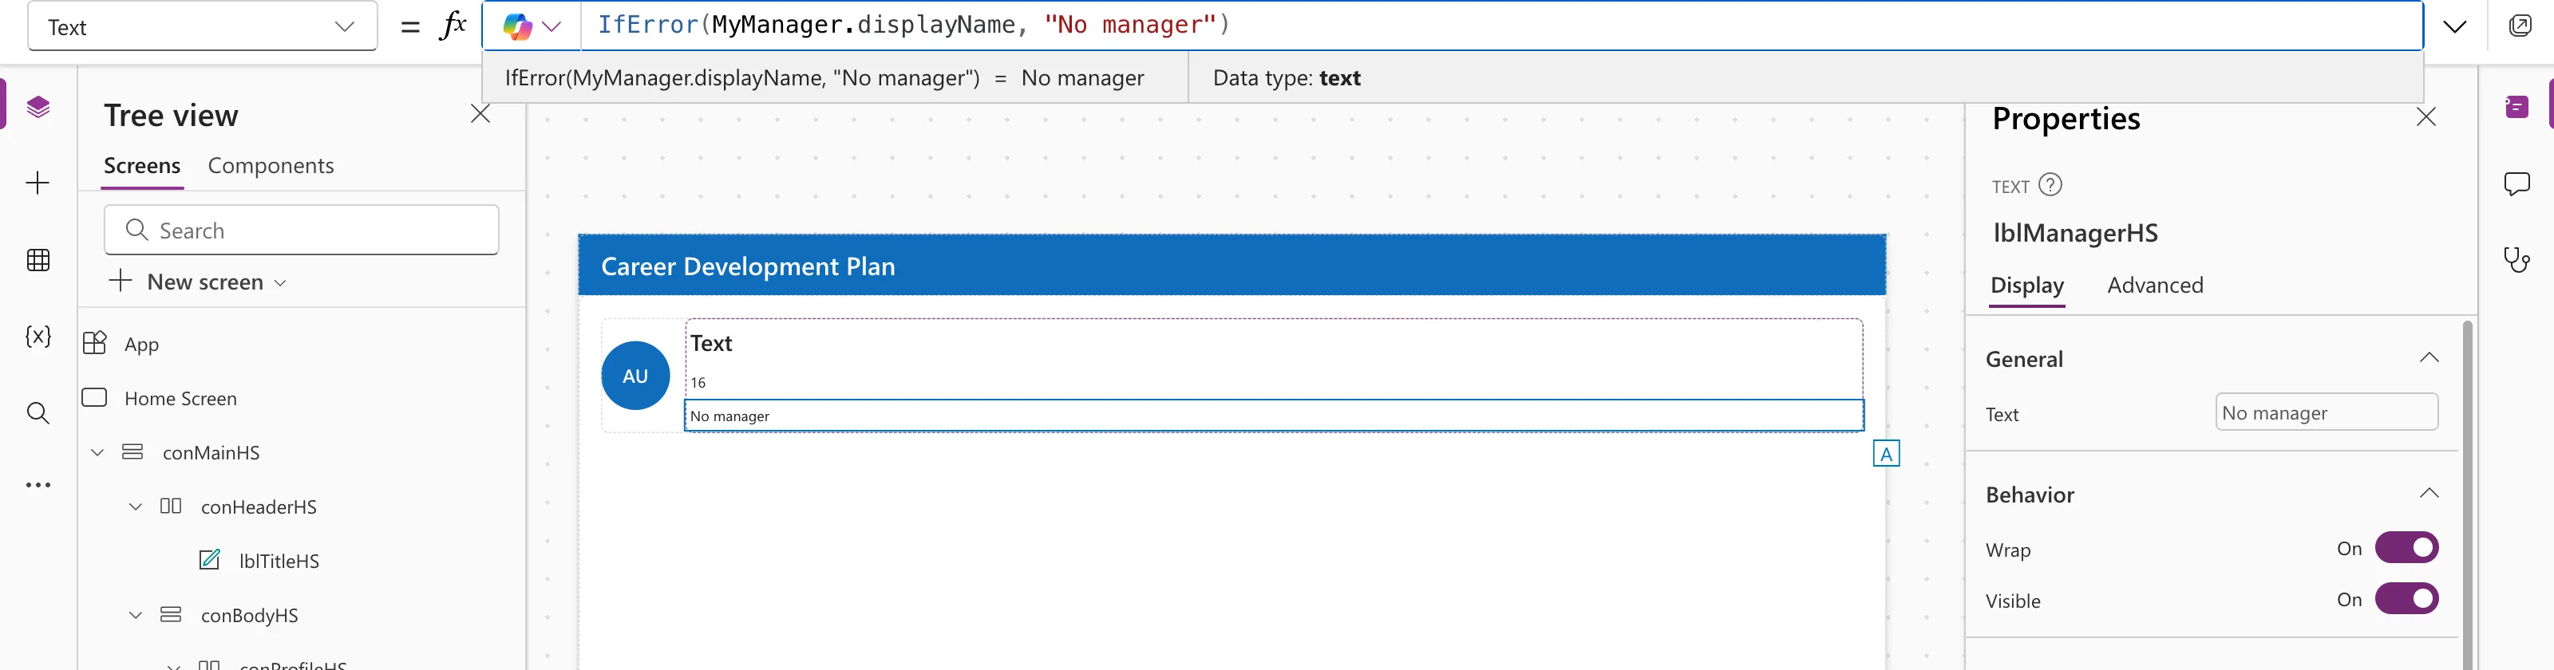Collapse the General section

pos(2428,358)
